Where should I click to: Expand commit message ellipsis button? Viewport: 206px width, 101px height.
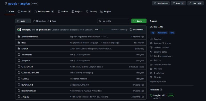tap(96, 30)
